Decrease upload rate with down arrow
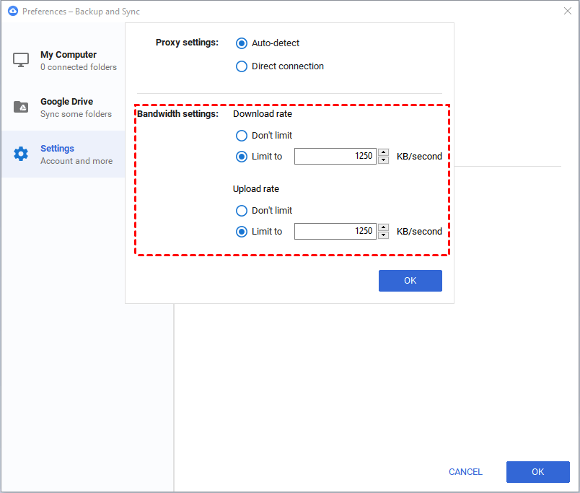The height and width of the screenshot is (493, 580). 384,235
